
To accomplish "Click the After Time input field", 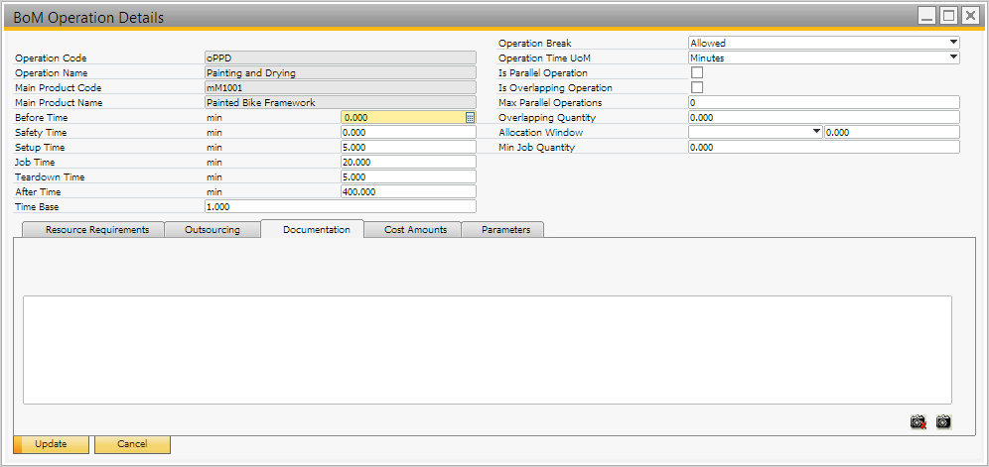I will tap(407, 192).
